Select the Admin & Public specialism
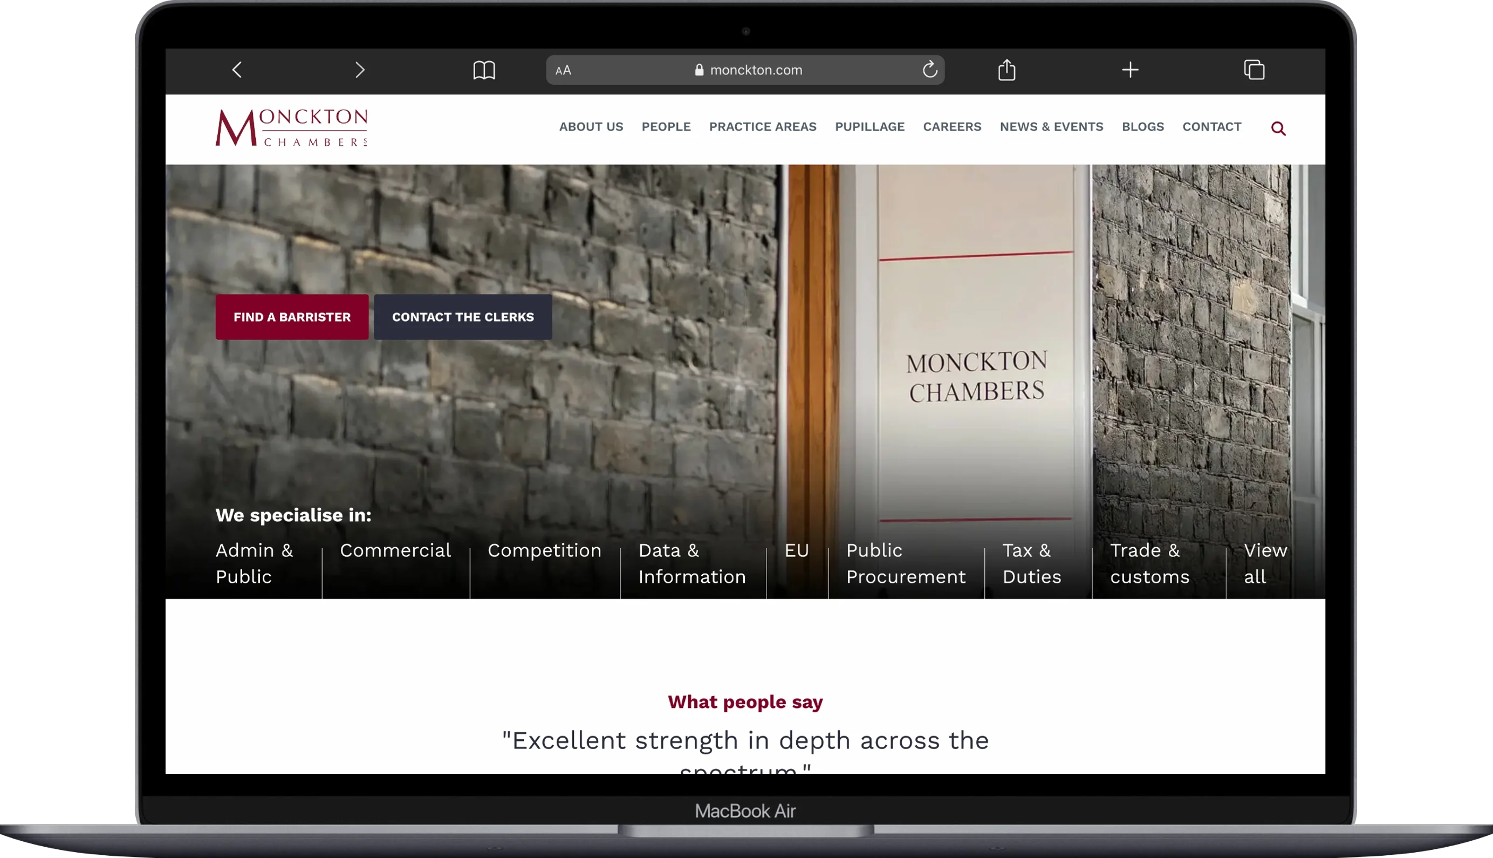 coord(255,563)
